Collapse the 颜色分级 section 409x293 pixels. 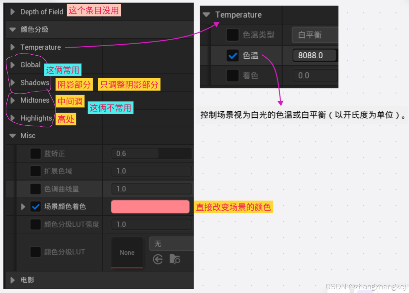[12, 29]
